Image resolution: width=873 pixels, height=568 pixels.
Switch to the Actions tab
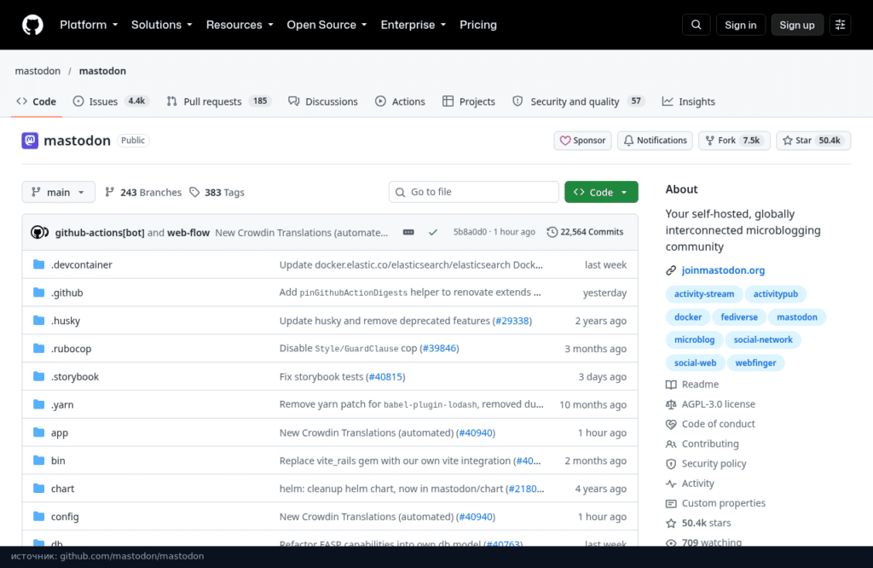tap(400, 101)
